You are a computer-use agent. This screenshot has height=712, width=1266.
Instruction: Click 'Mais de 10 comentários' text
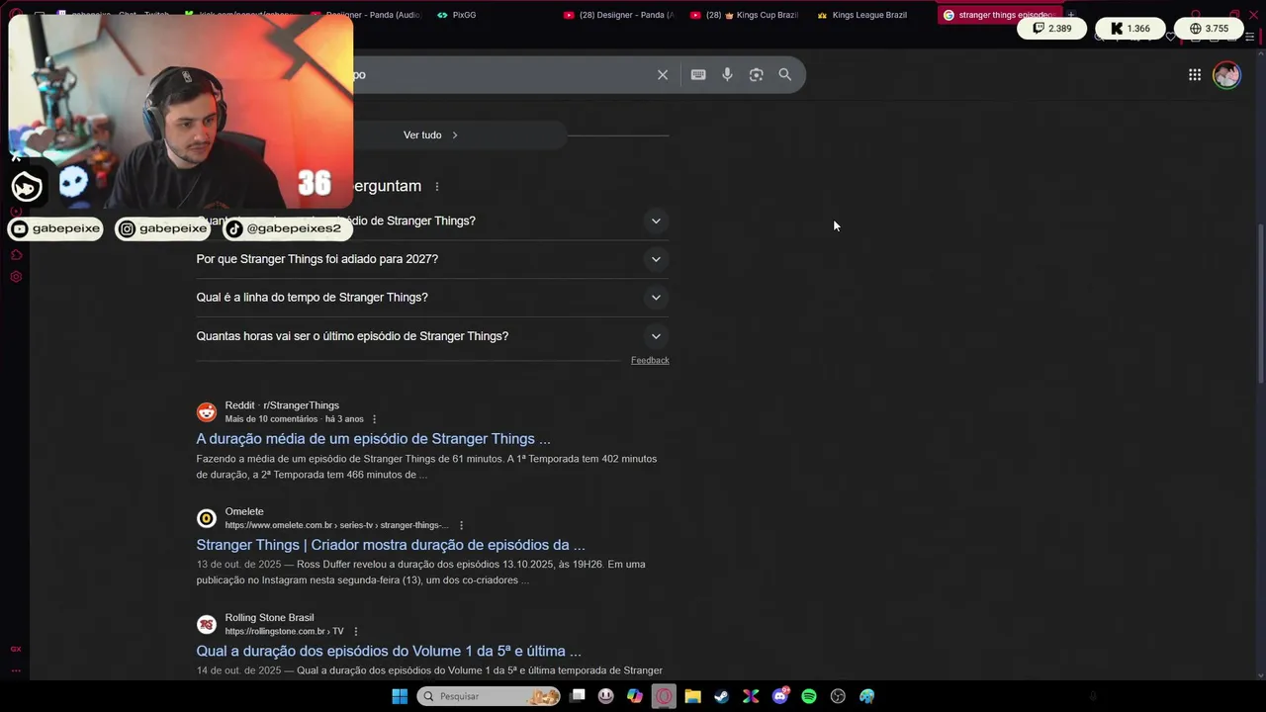point(271,419)
